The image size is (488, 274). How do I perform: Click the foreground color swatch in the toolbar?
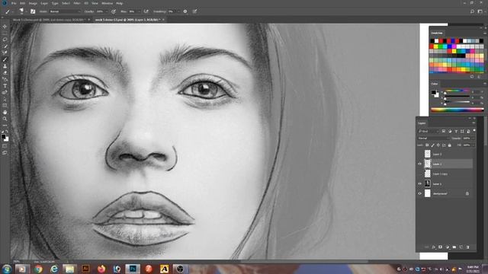(x=3, y=136)
